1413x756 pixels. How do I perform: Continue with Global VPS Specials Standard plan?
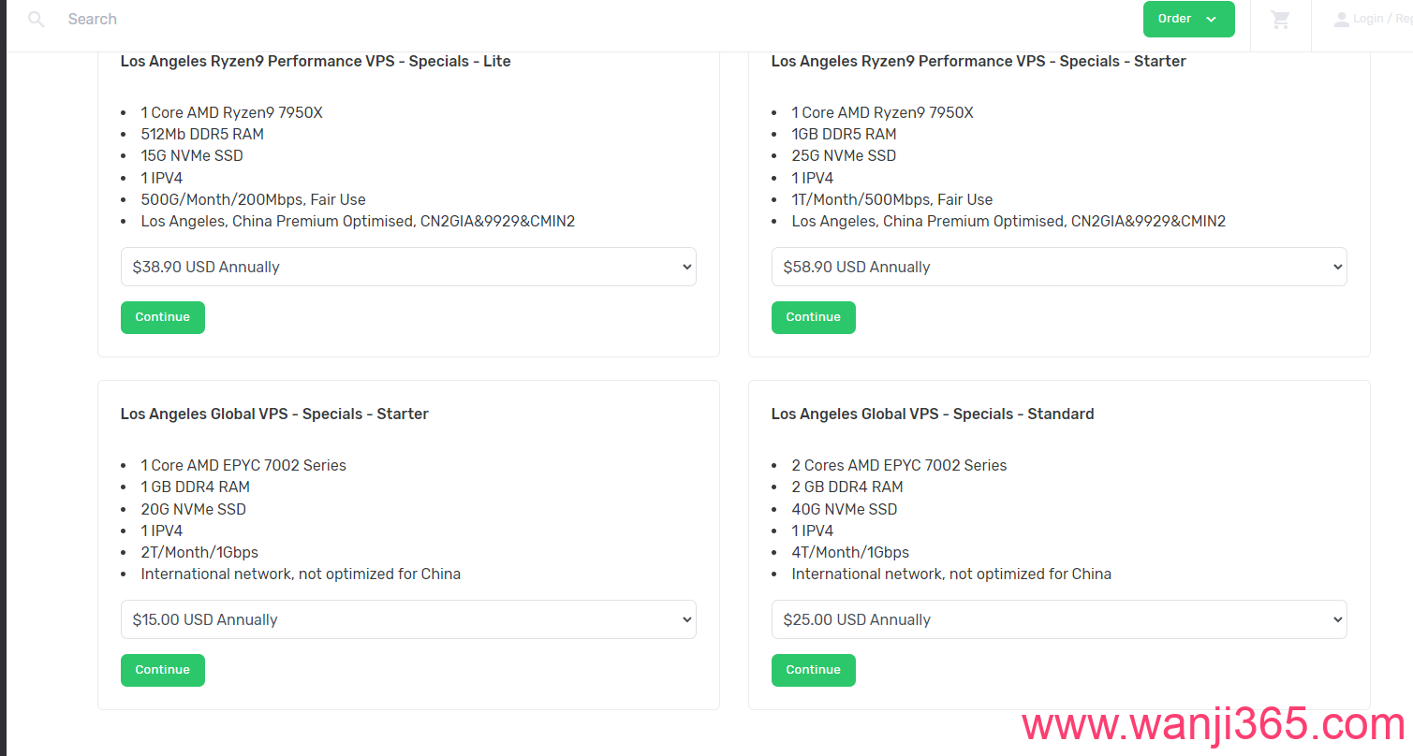tap(814, 670)
